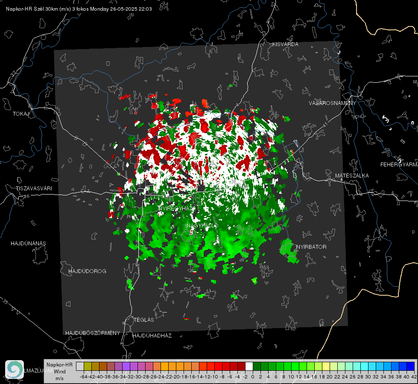Click the FEHÉRGYARMAT label on the map
The height and width of the screenshot is (384, 418).
click(399, 165)
